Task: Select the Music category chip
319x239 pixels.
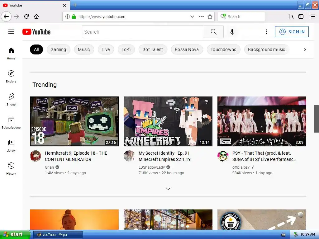Action: tap(84, 49)
